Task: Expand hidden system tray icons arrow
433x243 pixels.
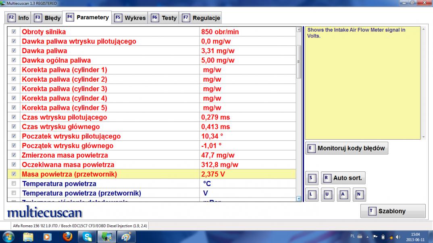Action: [368, 237]
